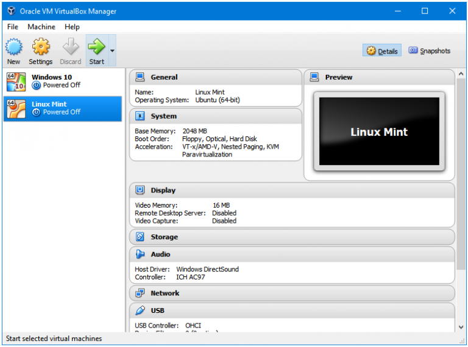Click the Discard toolbar icon
Viewport: 468px width, 347px height.
tap(71, 47)
